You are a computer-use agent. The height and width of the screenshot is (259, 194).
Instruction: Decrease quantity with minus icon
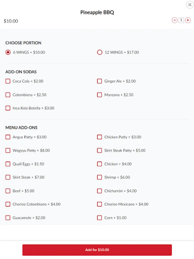pyautogui.click(x=174, y=20)
